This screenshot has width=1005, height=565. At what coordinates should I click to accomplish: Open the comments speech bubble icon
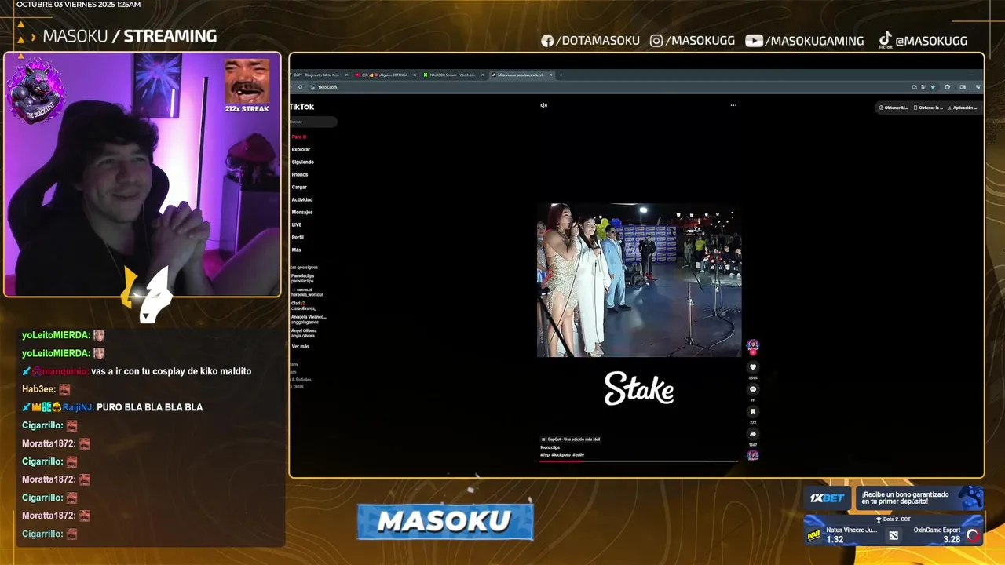pos(753,389)
